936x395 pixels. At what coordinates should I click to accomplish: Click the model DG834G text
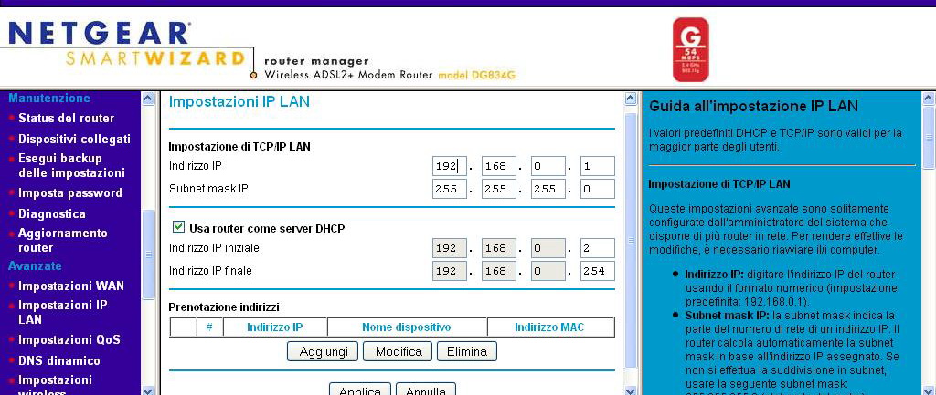(476, 76)
